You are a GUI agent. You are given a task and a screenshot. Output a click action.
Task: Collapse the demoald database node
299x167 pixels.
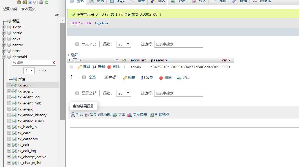[x=4, y=57]
